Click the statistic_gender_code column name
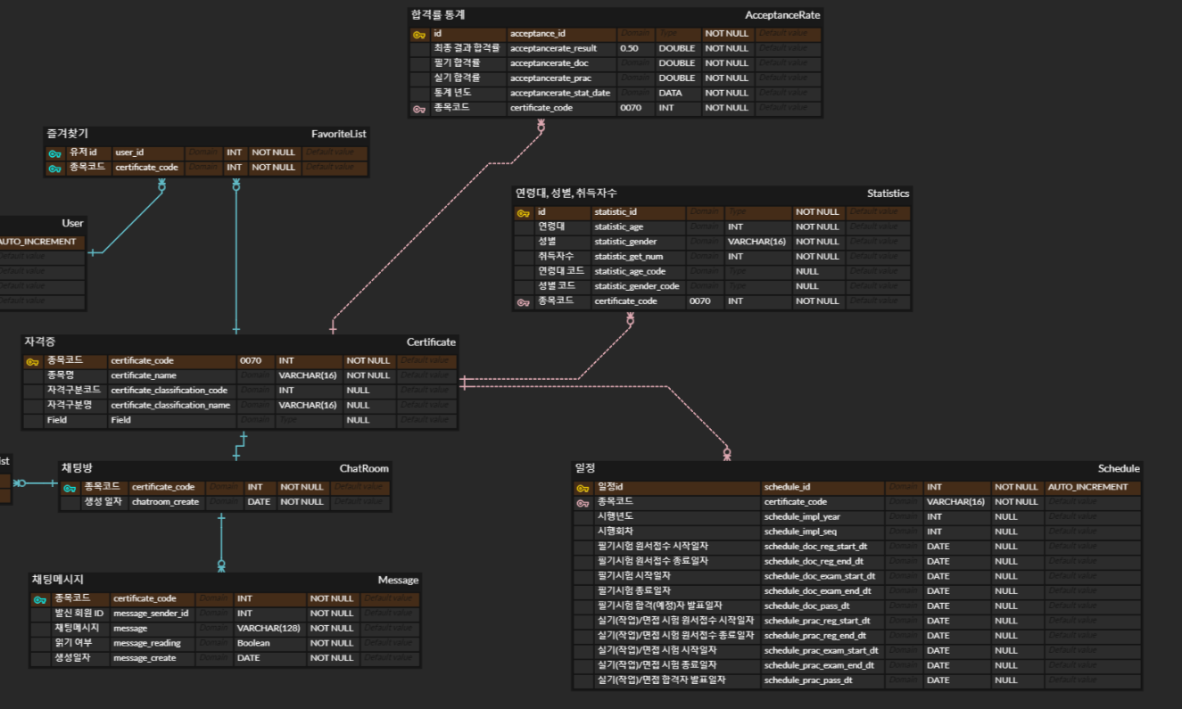Viewport: 1182px width, 709px height. pos(637,287)
